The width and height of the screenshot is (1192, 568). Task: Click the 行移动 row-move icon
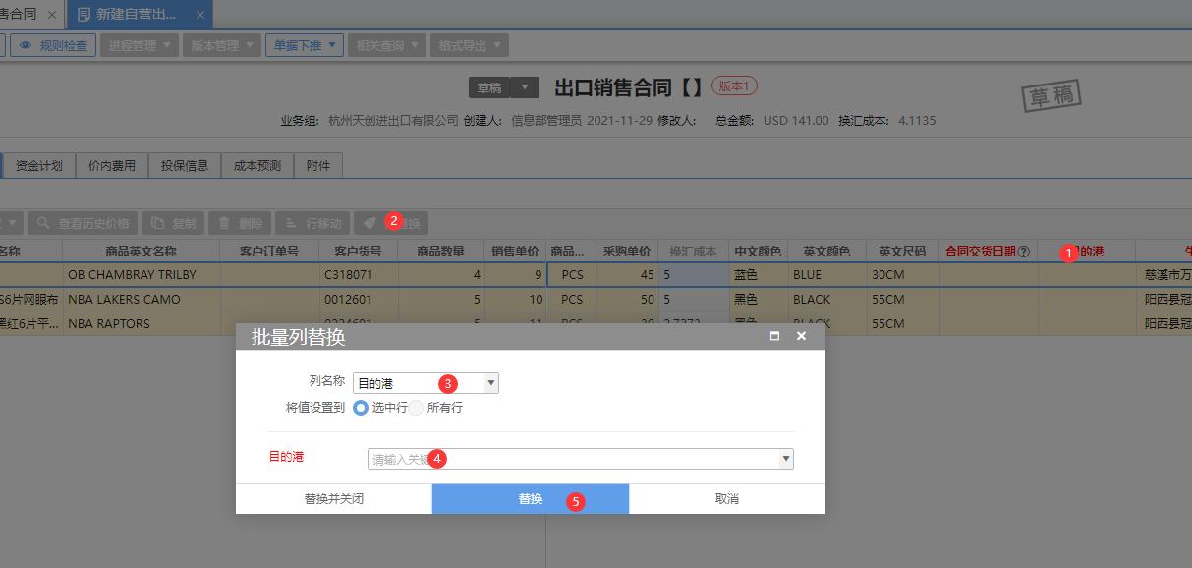tap(291, 221)
